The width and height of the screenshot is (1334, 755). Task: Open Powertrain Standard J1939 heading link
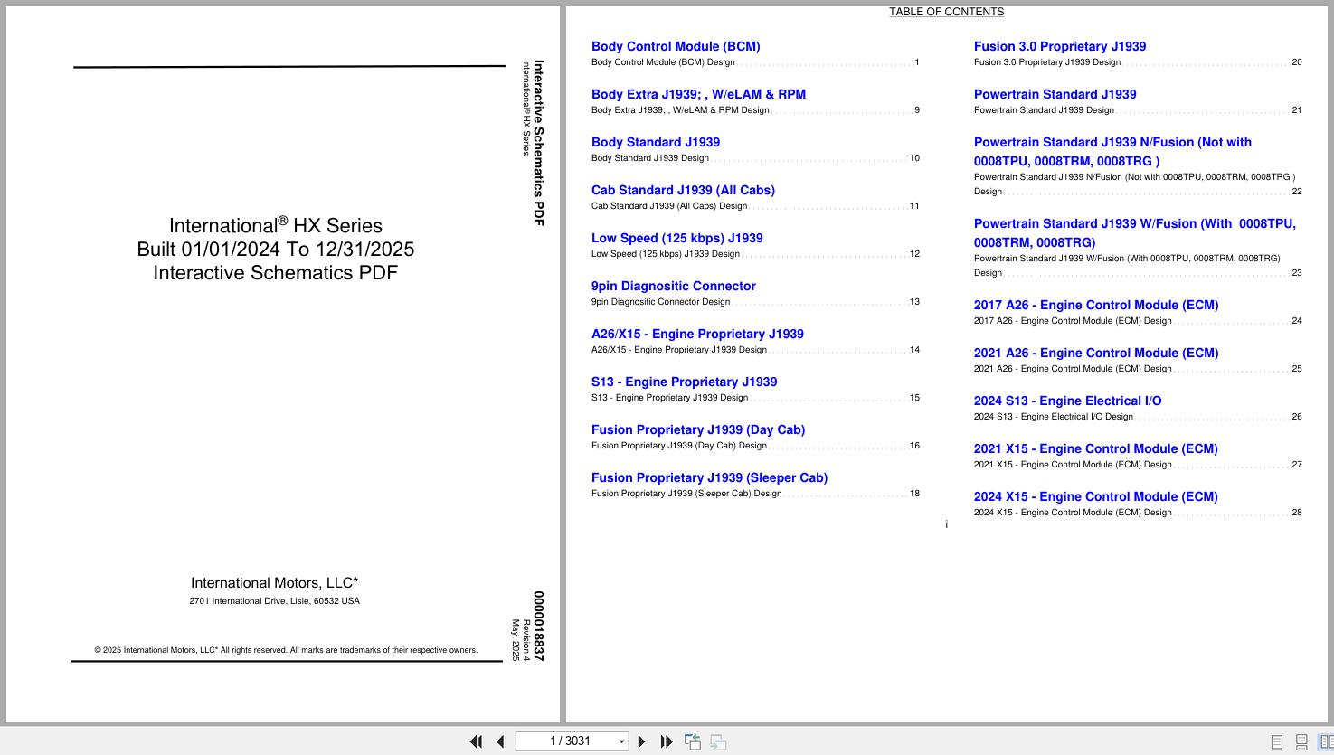(1055, 94)
